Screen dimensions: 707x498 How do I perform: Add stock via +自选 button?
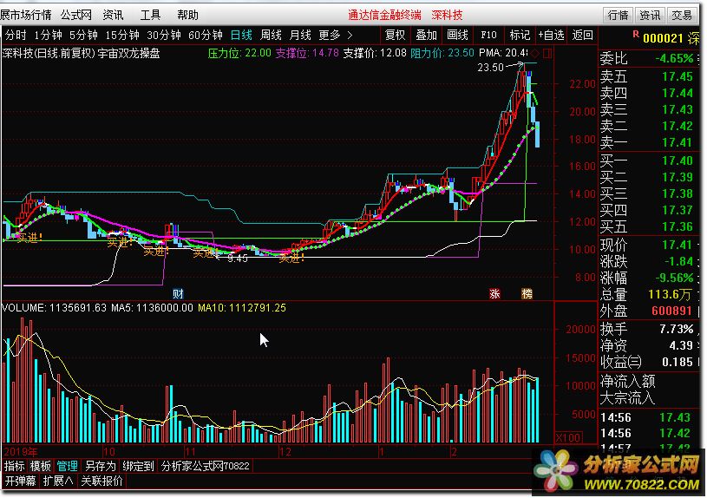point(550,35)
